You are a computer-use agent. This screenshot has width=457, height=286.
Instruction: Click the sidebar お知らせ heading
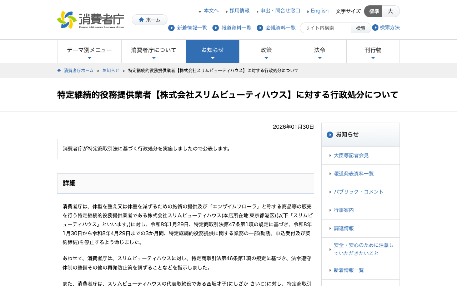coord(361,135)
